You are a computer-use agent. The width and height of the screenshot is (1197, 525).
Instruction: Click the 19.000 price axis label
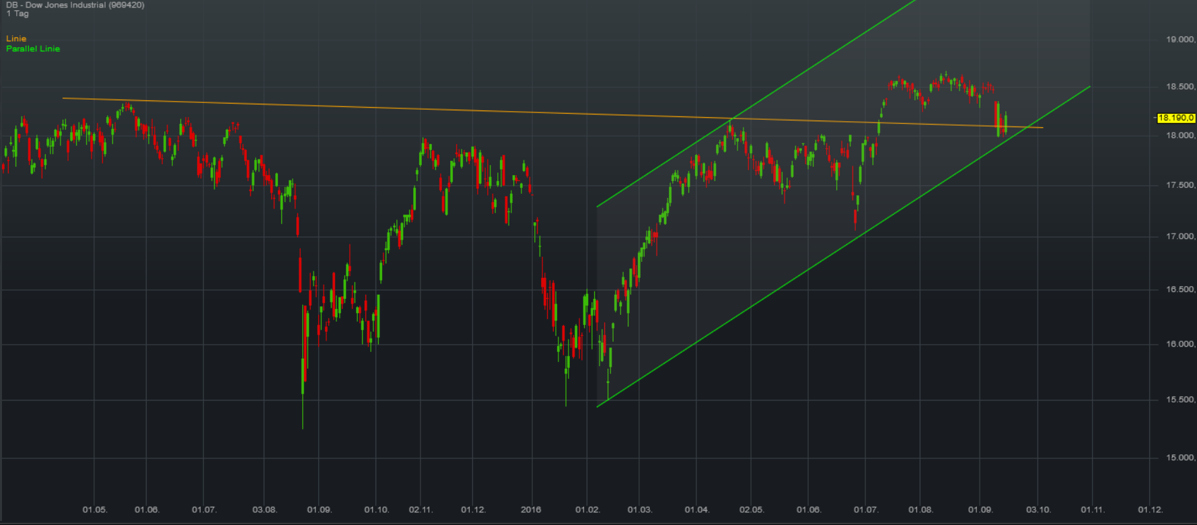[x=1181, y=40]
